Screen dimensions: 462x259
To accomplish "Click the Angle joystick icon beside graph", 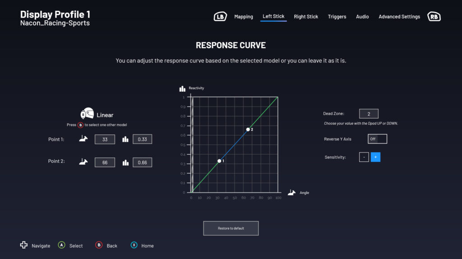I will [292, 192].
